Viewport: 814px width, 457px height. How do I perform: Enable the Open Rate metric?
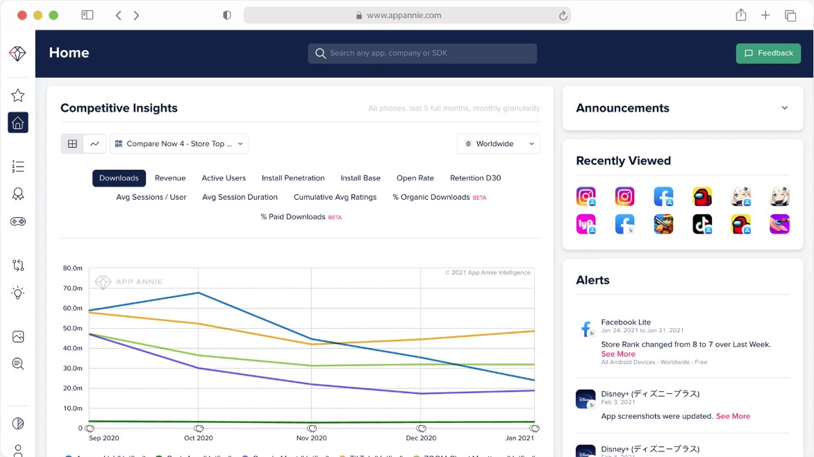pos(415,178)
